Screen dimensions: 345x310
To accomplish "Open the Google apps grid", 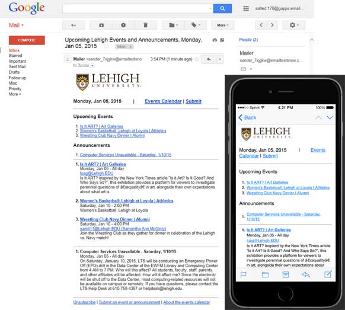I will point(246,8).
